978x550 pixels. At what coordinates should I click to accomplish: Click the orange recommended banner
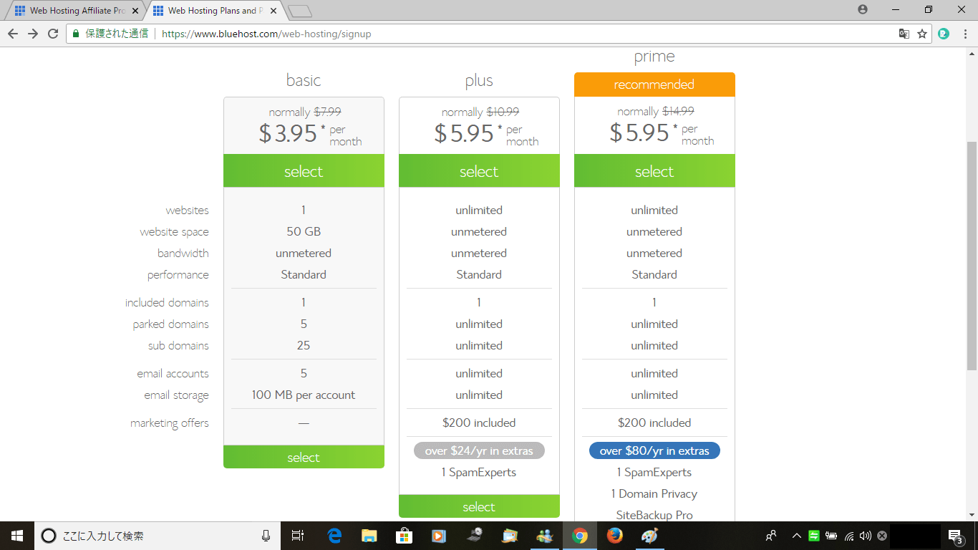(x=654, y=85)
